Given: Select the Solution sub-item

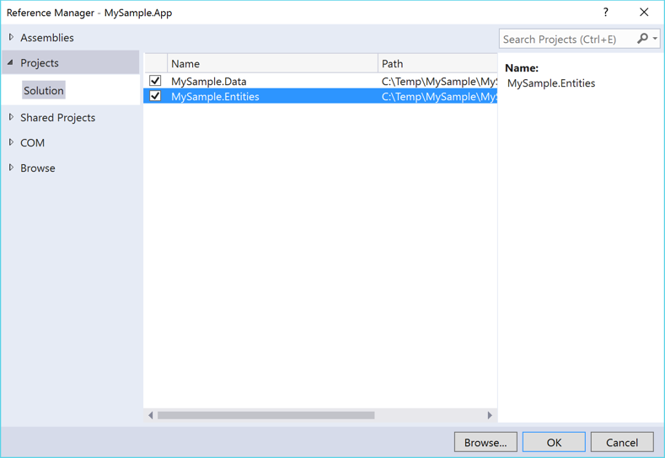Looking at the screenshot, I should 44,91.
